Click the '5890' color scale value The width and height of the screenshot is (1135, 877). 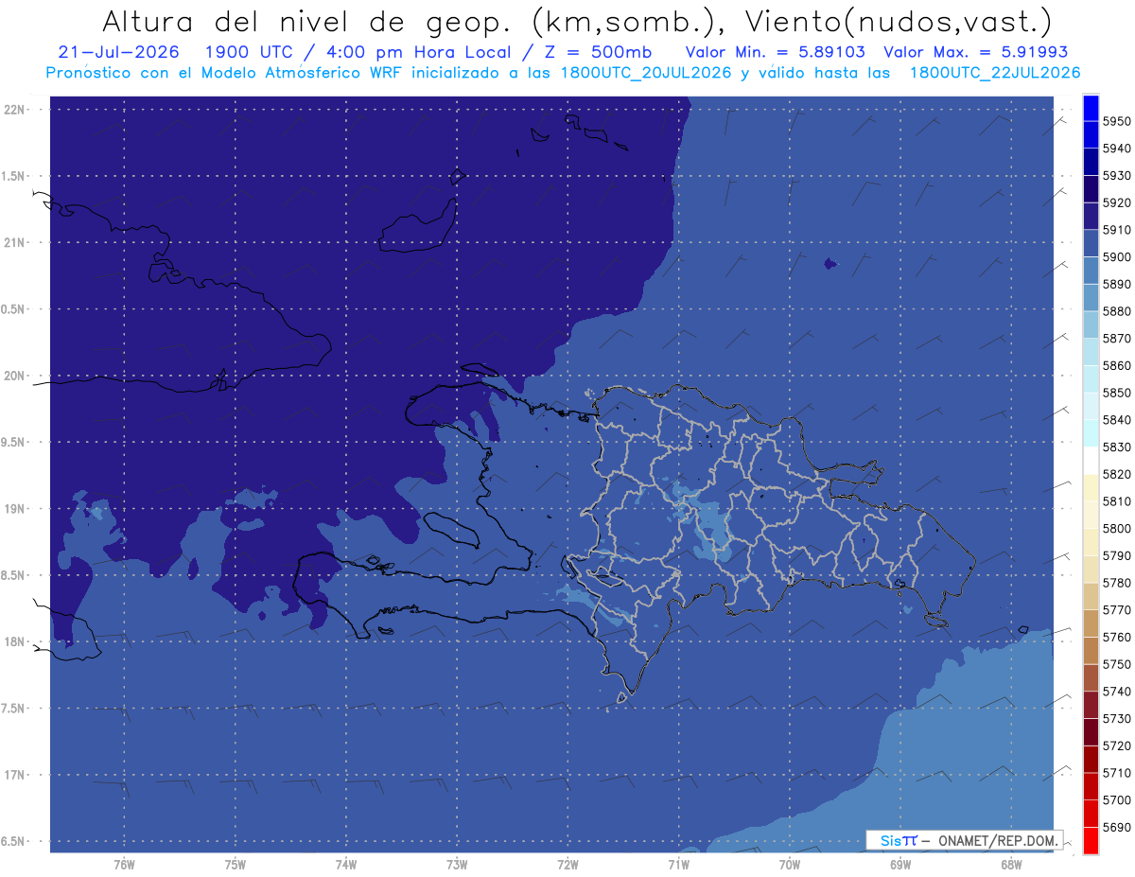1117,284
